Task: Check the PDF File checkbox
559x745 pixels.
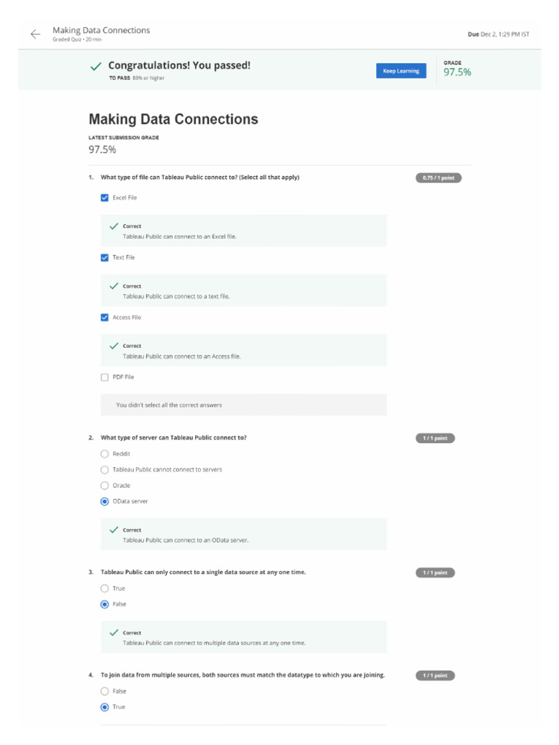Action: (x=105, y=378)
